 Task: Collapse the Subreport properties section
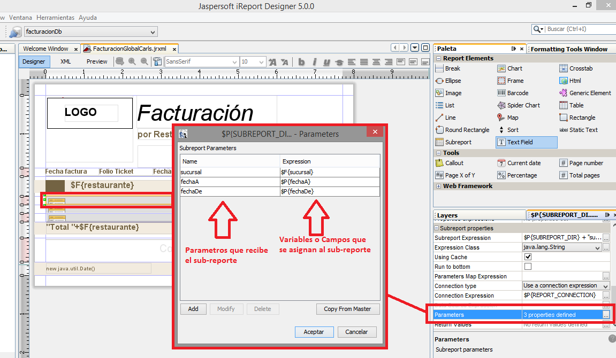point(437,228)
